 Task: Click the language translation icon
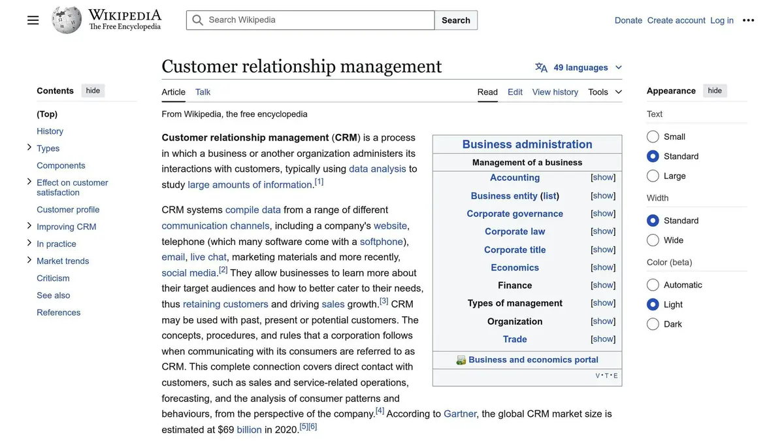click(x=542, y=67)
